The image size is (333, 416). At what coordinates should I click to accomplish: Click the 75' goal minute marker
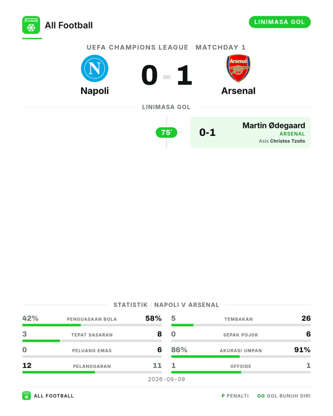point(166,132)
